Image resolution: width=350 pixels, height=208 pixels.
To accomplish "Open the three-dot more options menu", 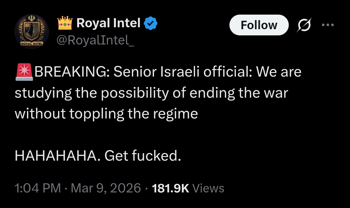I will pos(327,25).
